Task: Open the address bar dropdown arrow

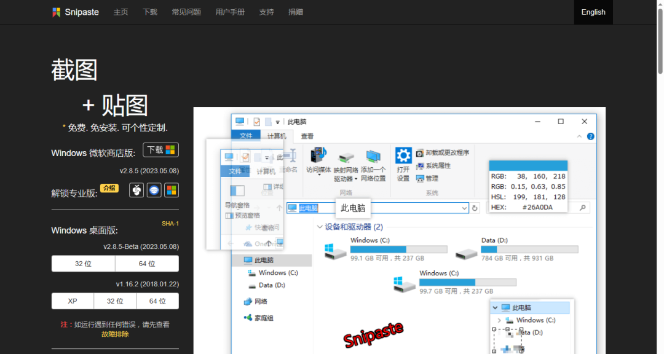Action: (464, 208)
